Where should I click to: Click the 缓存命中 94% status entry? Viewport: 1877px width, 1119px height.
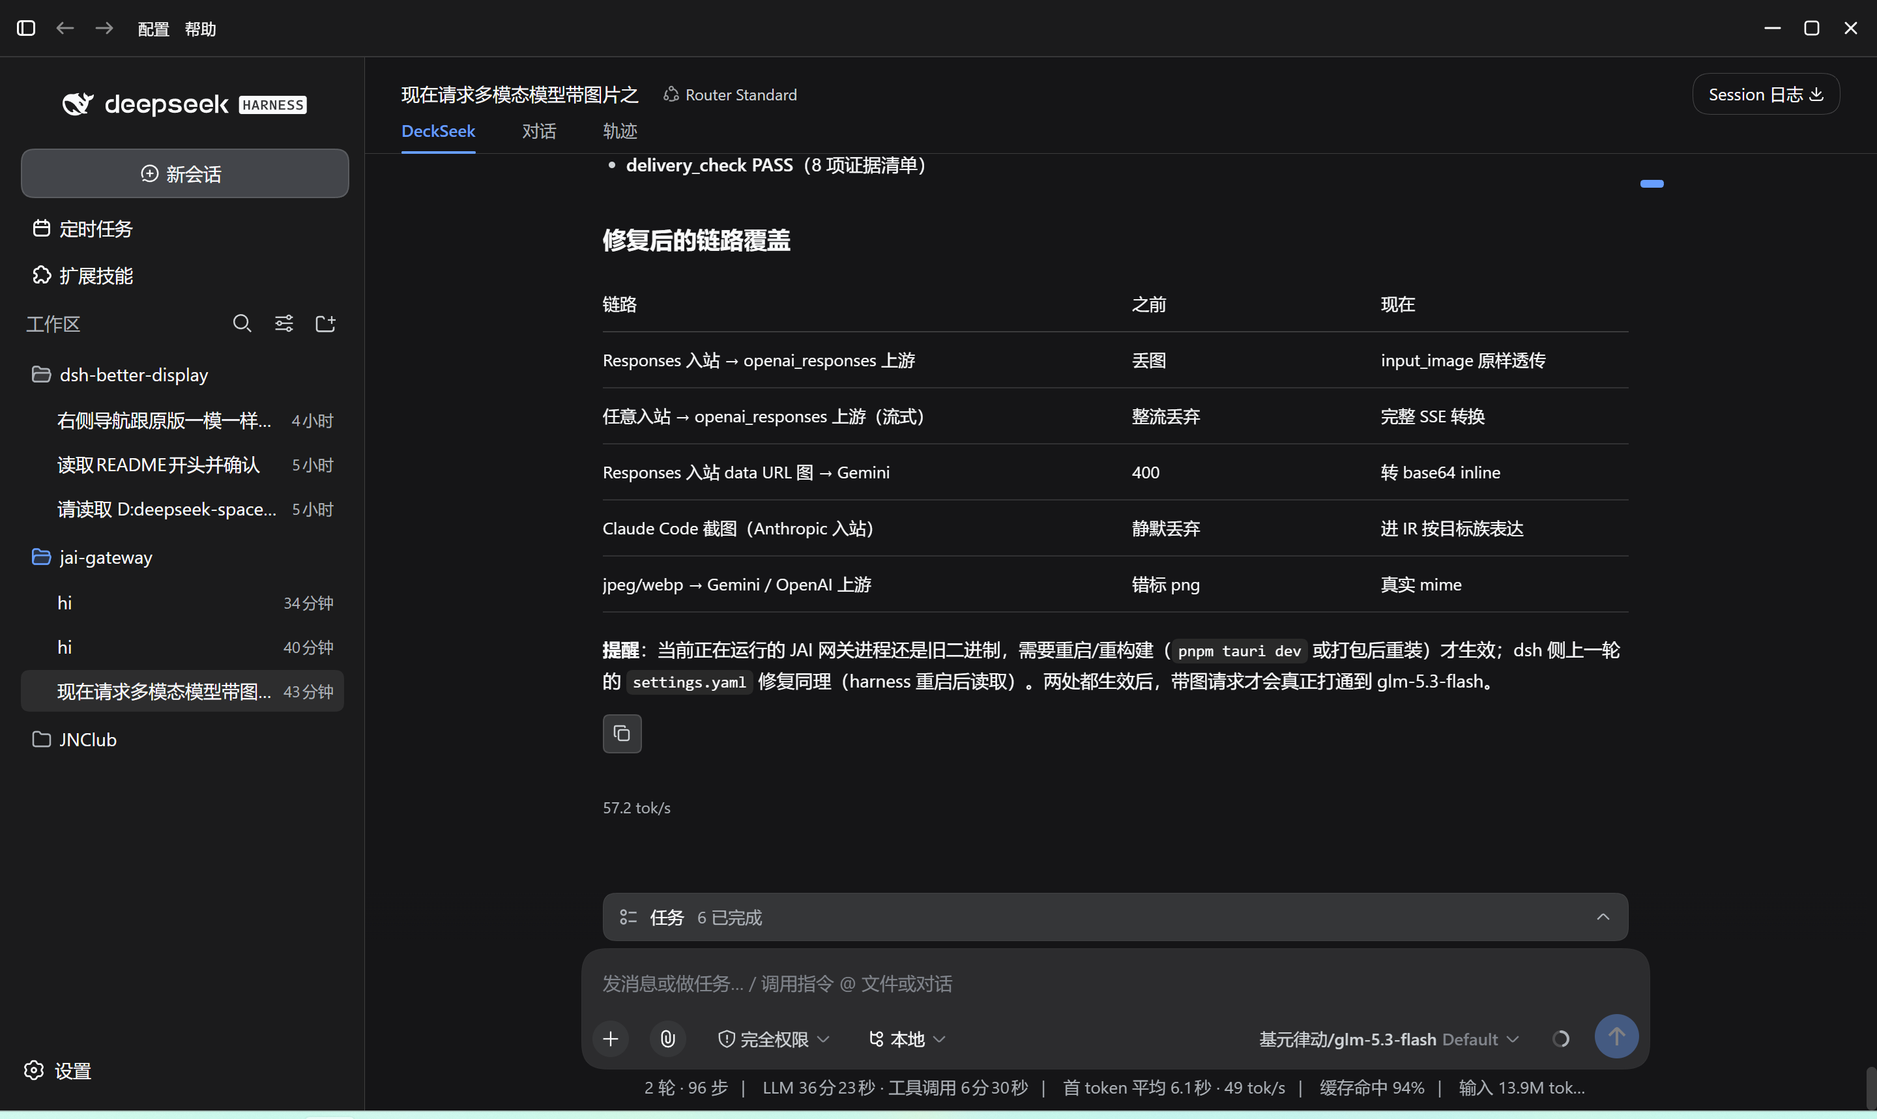[x=1371, y=1087]
